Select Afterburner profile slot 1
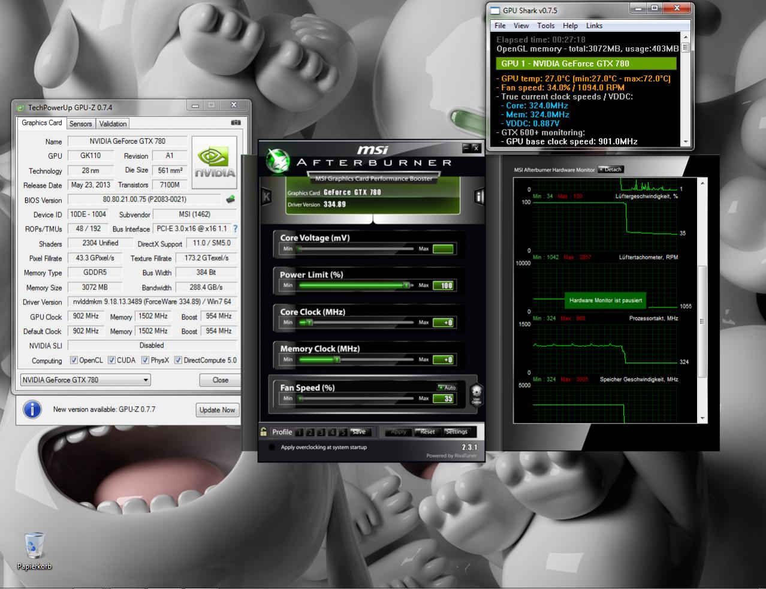This screenshot has height=589, width=766. 300,432
